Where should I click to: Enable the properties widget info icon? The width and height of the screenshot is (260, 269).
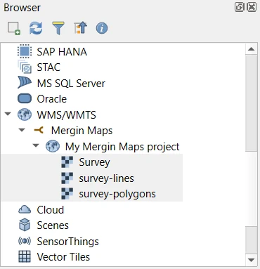point(102,28)
